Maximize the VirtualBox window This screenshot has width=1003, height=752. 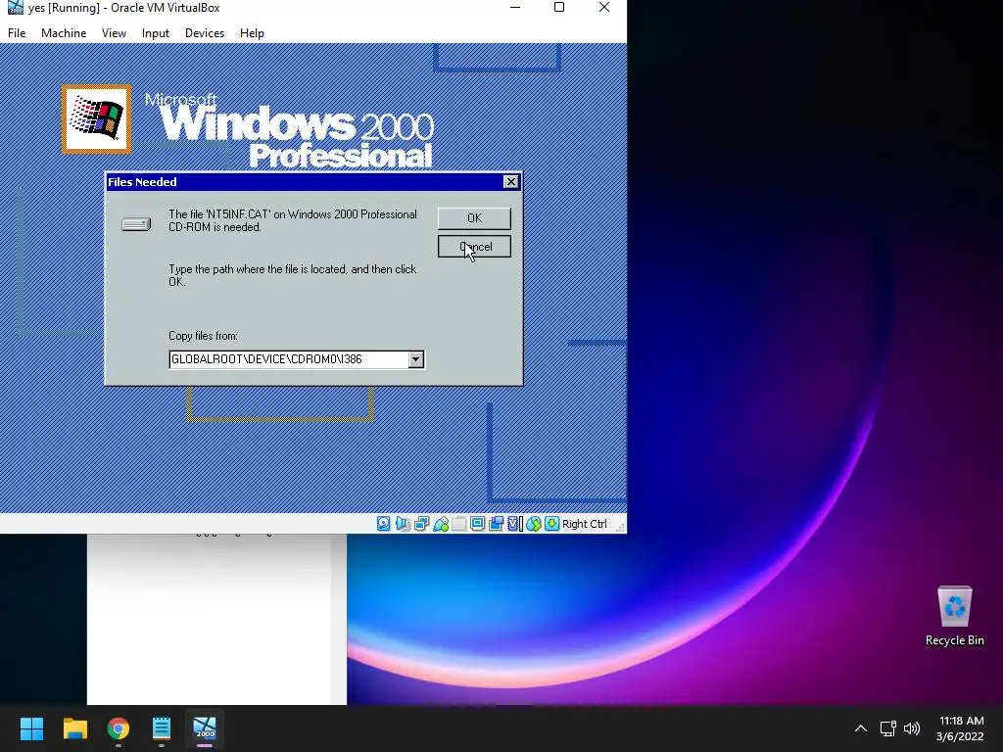click(x=559, y=8)
